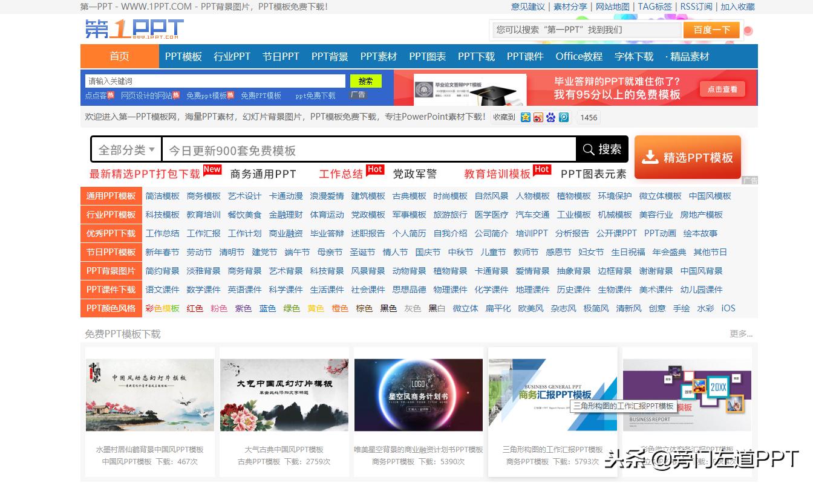Share the page via Sina Weibo icon
Viewport: 813px width, 483px height.
[538, 117]
